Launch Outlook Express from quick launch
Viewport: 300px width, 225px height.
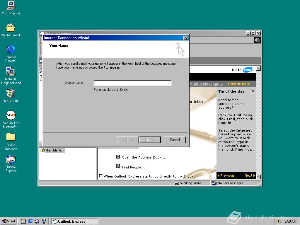tap(37, 221)
